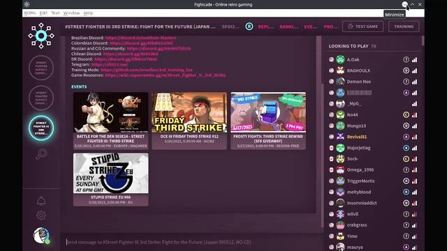Viewport: 447px width, 251px height.
Task: Open the Game Resources wiki link
Action: point(166,75)
